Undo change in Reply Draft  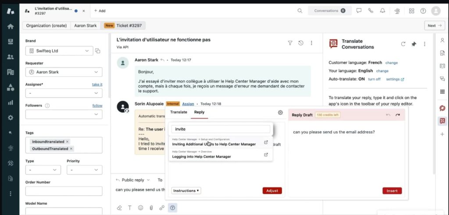click(x=388, y=115)
